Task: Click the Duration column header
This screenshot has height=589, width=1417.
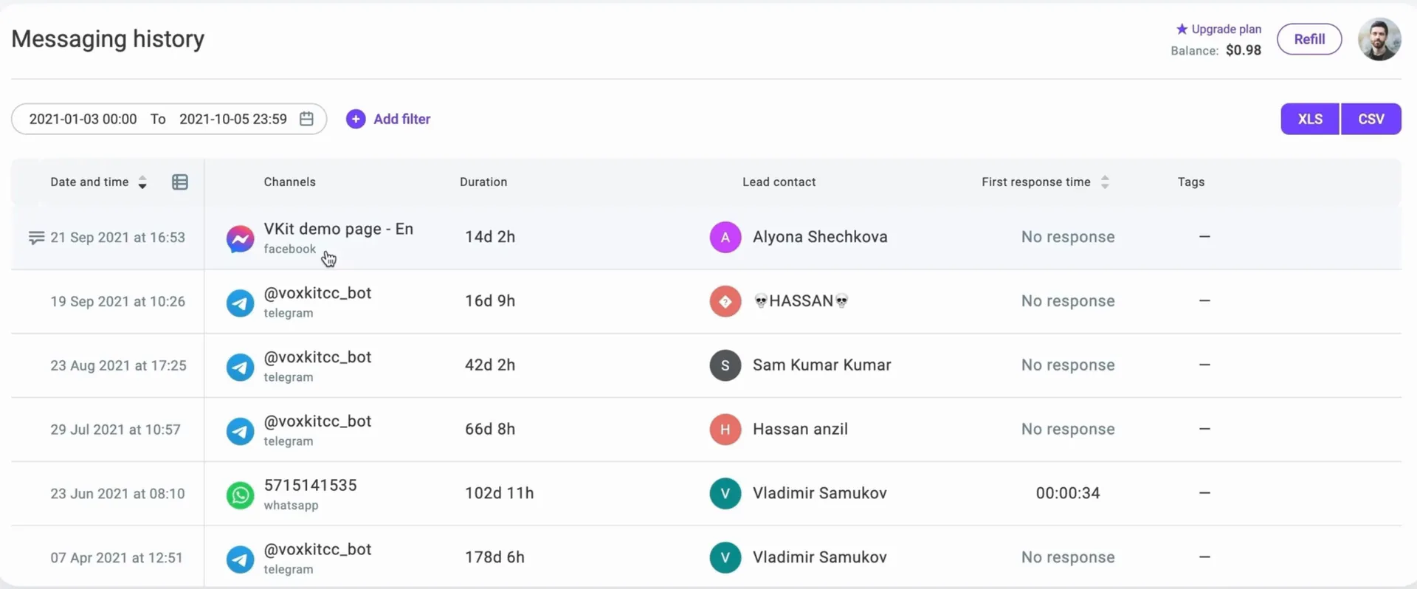Action: tap(483, 182)
